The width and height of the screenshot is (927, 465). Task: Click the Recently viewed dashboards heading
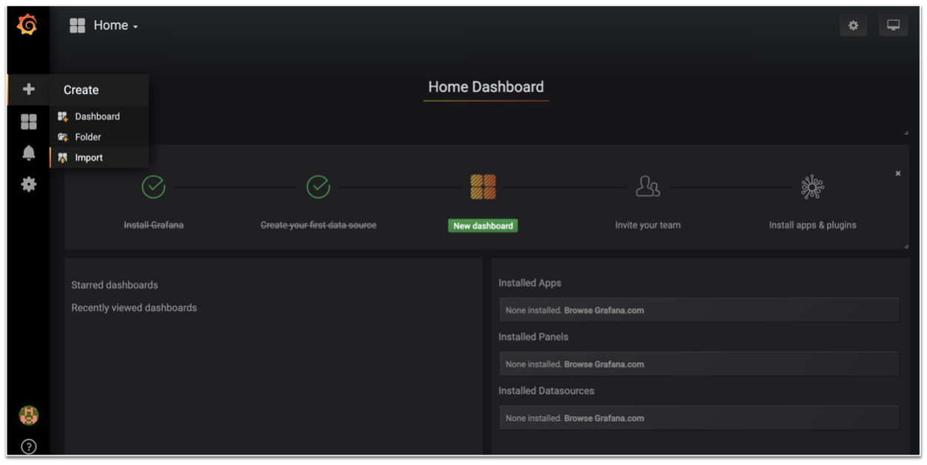click(x=134, y=308)
